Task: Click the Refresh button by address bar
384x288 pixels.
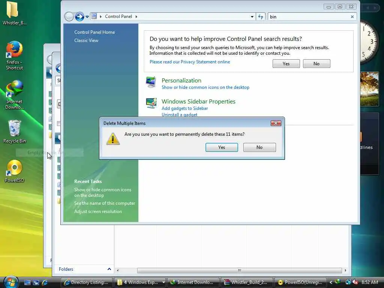Action: click(x=261, y=16)
